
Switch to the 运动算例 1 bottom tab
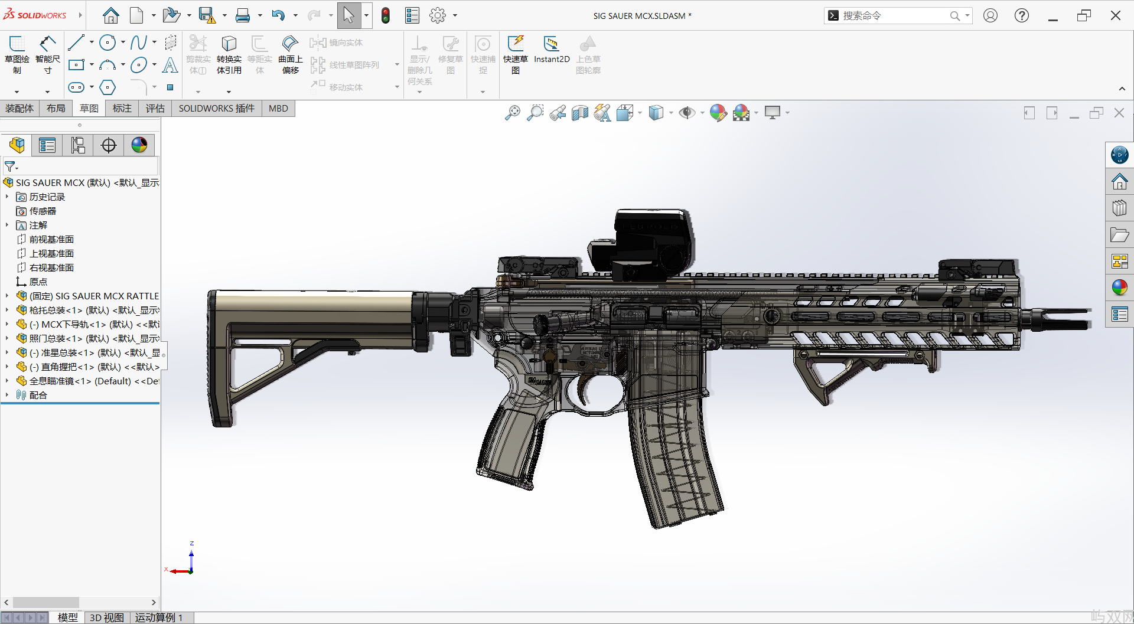pos(158,618)
